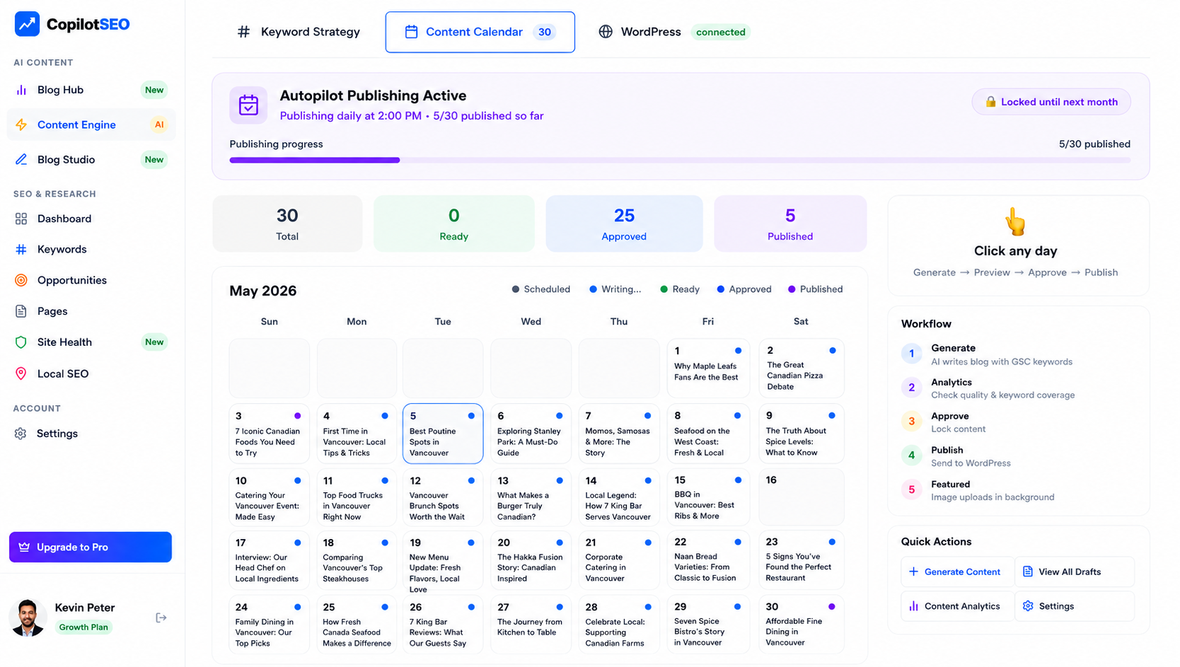Click the crown icon on Upgrade to Pro

(x=24, y=547)
